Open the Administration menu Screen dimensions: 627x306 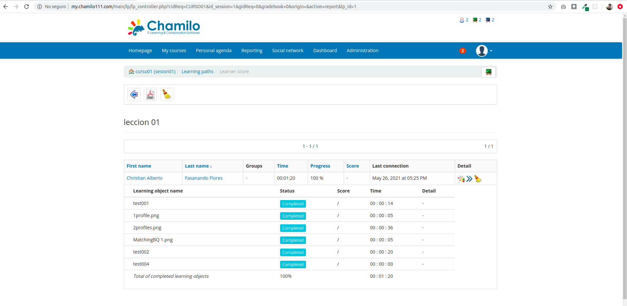tap(362, 50)
